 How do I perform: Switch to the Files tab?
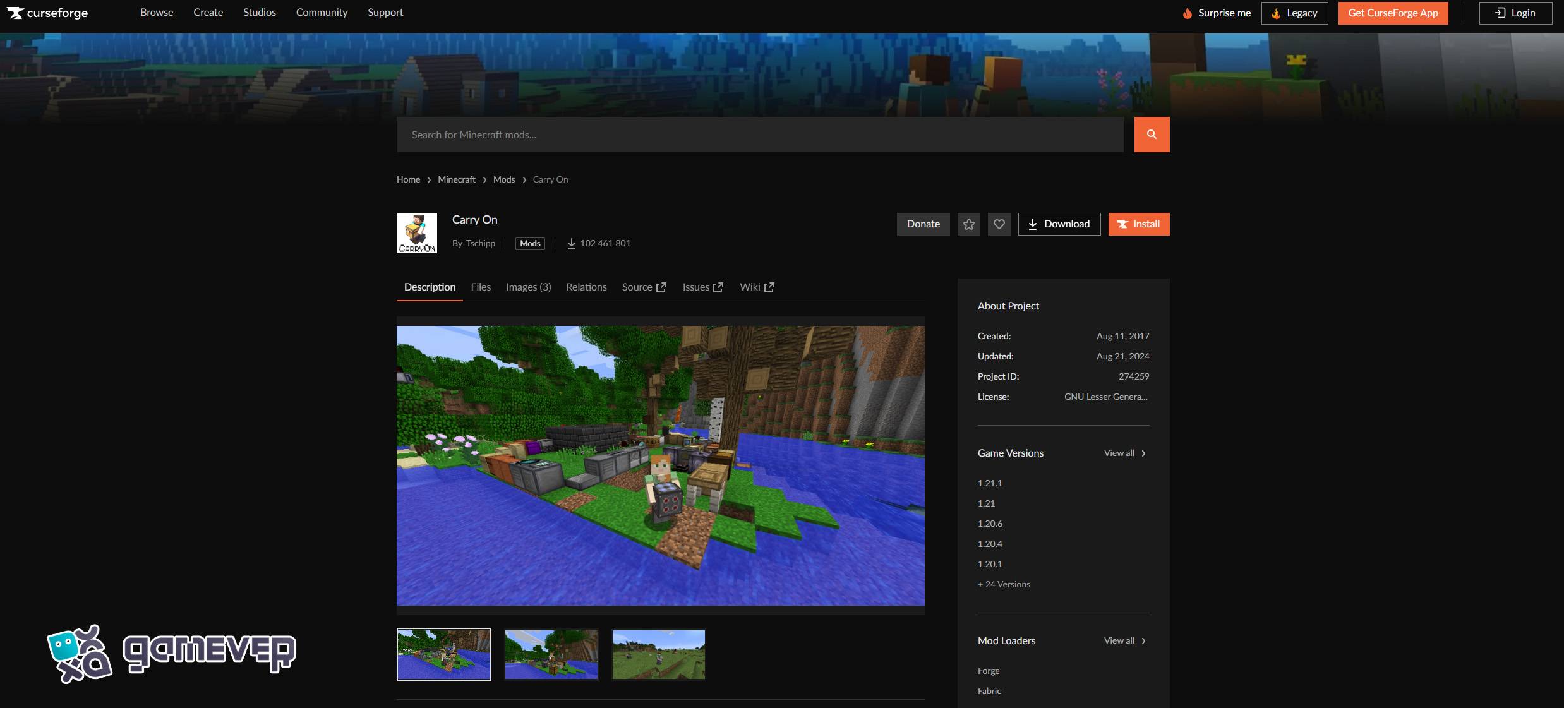coord(480,287)
